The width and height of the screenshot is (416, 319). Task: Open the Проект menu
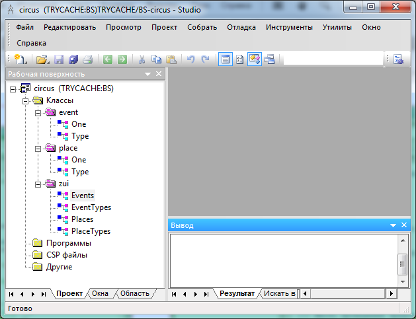(164, 27)
